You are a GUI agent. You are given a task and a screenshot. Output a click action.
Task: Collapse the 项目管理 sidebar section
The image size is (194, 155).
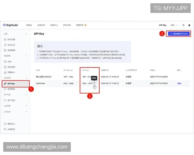pos(26,78)
